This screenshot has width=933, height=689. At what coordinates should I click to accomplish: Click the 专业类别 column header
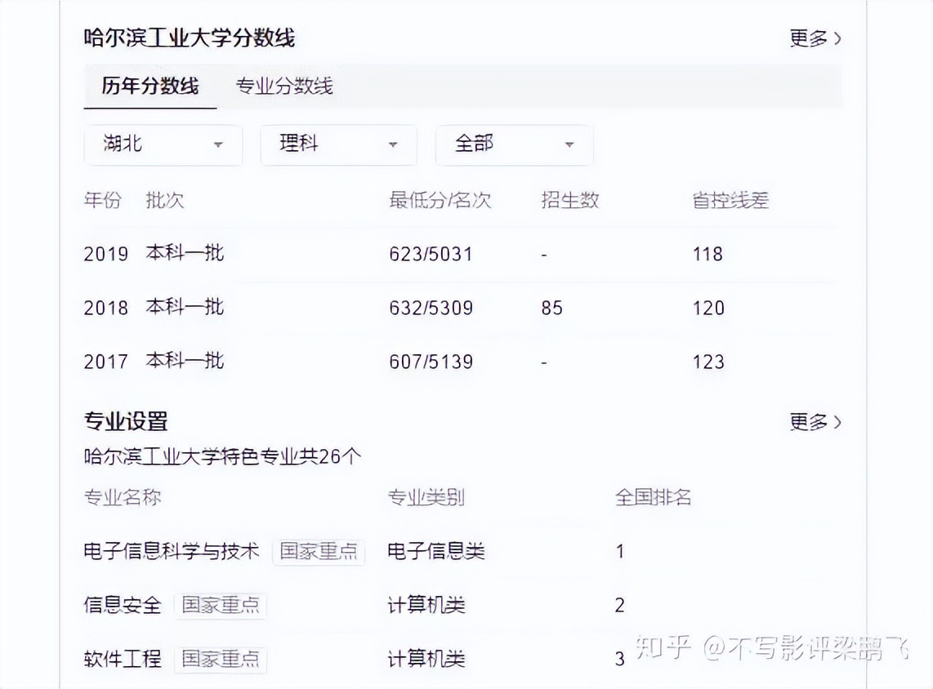click(426, 498)
